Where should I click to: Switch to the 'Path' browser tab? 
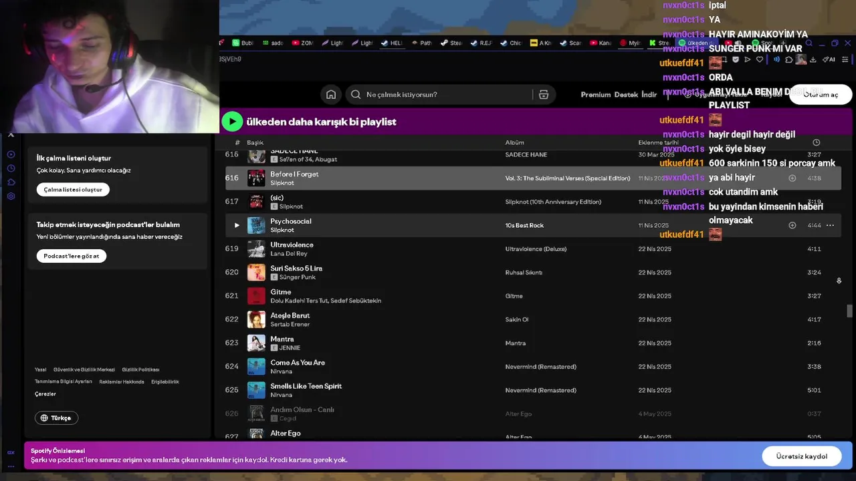click(x=421, y=43)
